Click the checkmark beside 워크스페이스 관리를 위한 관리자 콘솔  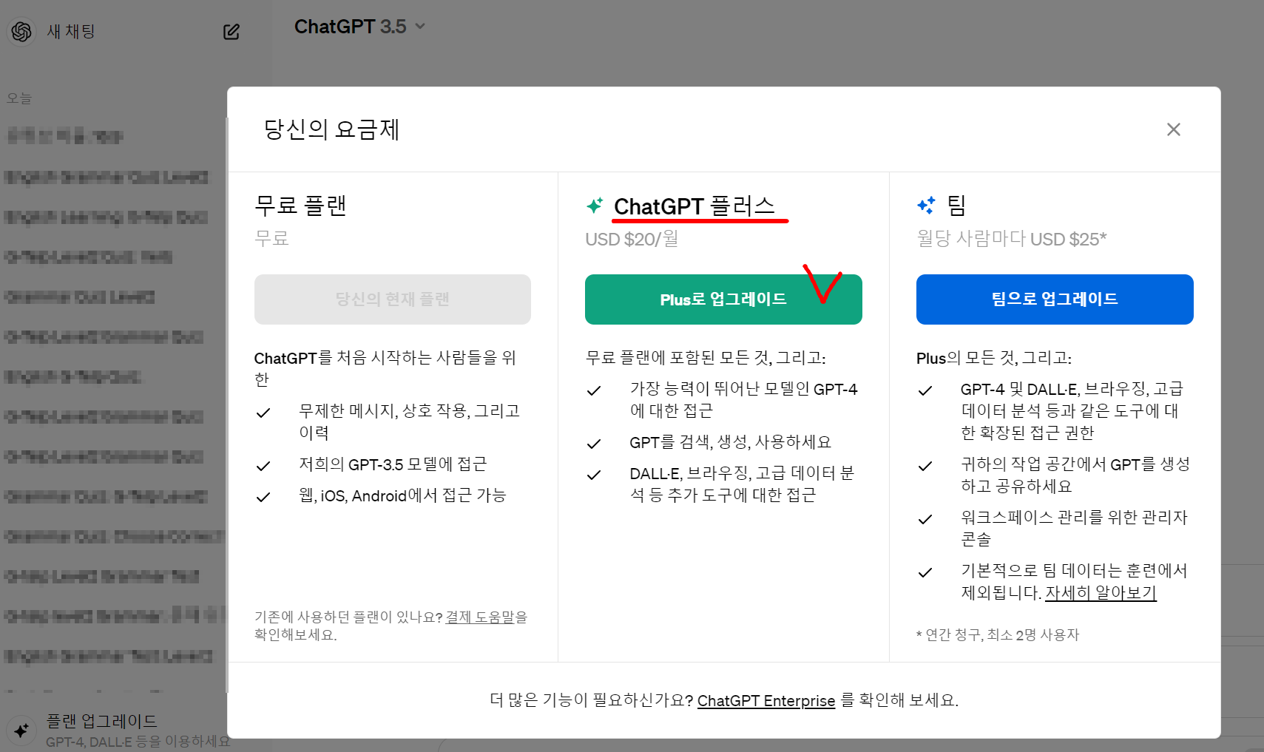[925, 519]
